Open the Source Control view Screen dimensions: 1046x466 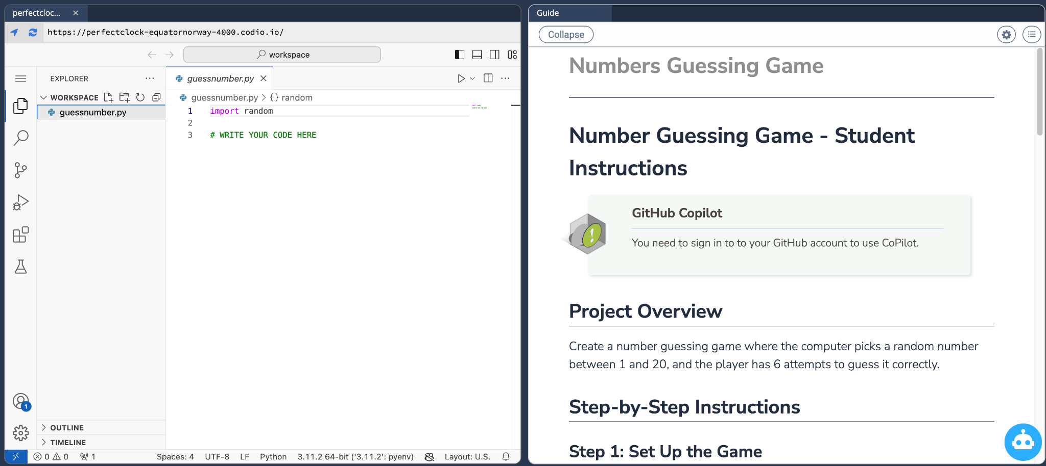pos(20,170)
